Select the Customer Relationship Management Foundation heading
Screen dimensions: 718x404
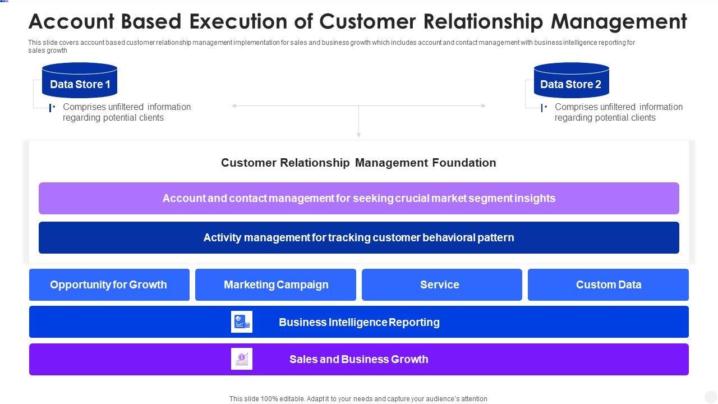[358, 163]
